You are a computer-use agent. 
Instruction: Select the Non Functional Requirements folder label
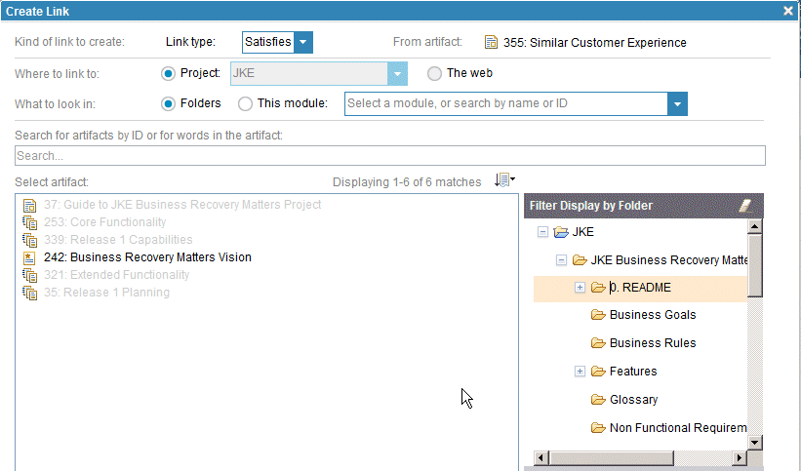tap(678, 427)
